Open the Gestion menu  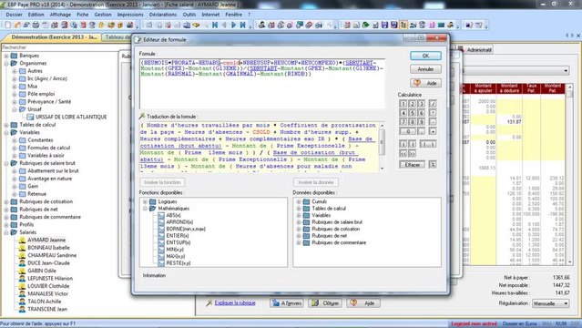coord(103,15)
